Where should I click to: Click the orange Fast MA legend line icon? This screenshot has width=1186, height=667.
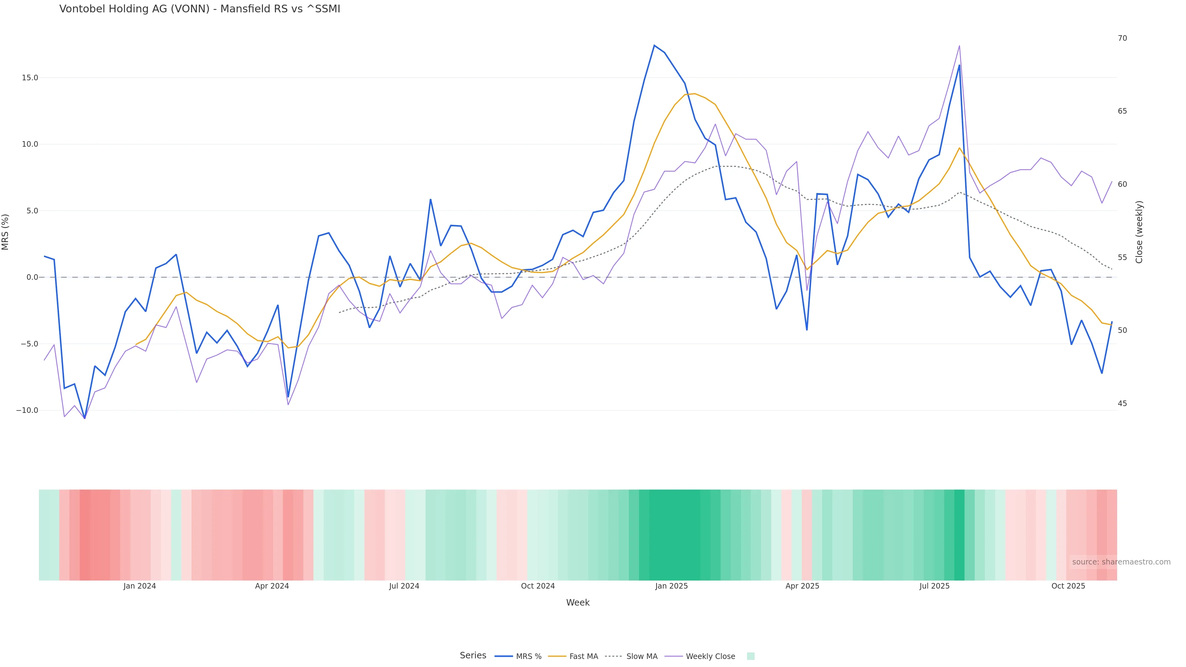557,657
